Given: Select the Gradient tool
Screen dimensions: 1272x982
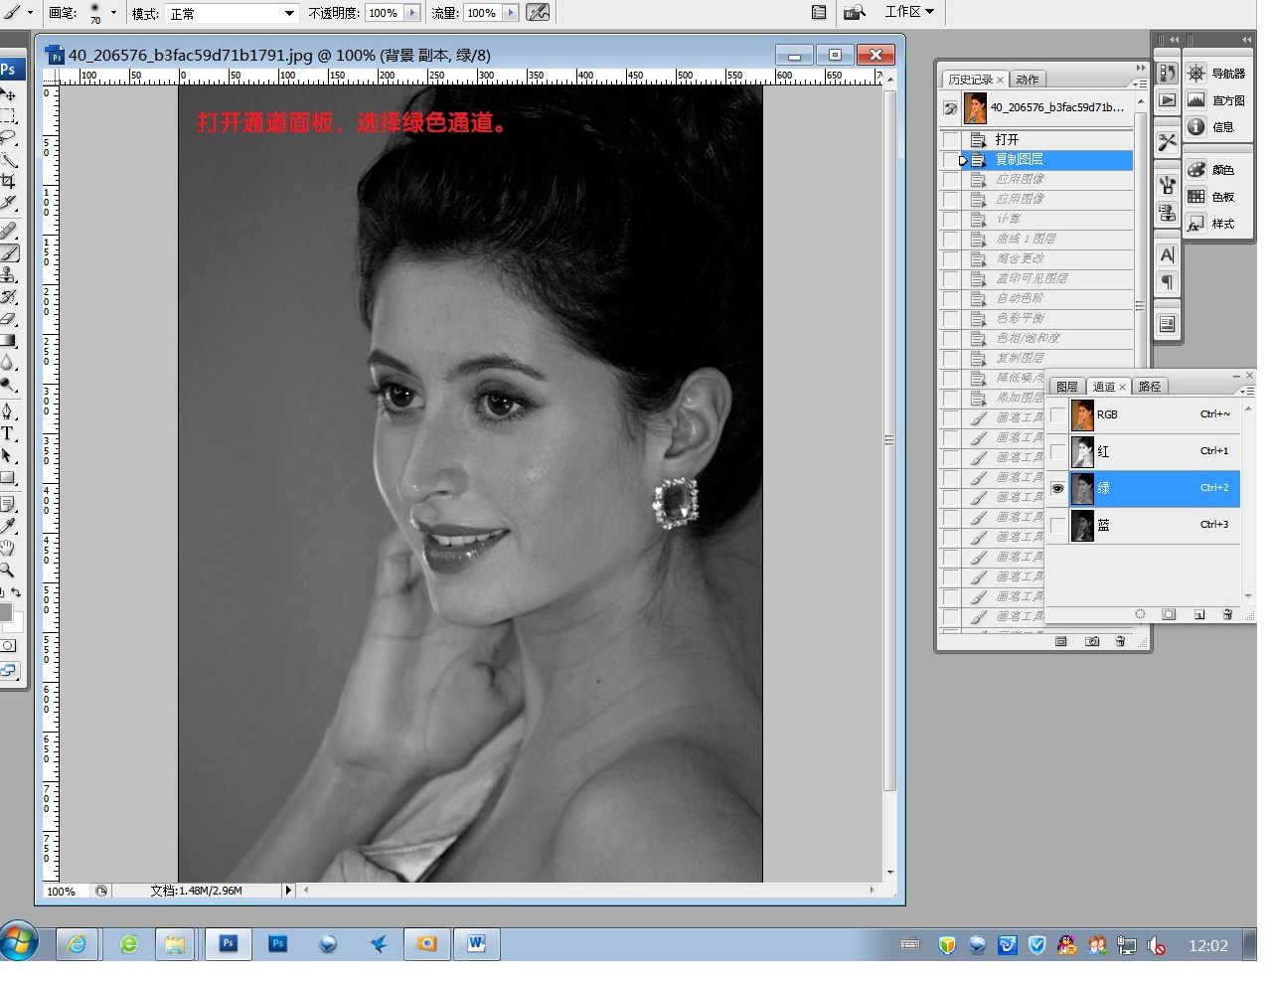Looking at the screenshot, I should tap(9, 340).
